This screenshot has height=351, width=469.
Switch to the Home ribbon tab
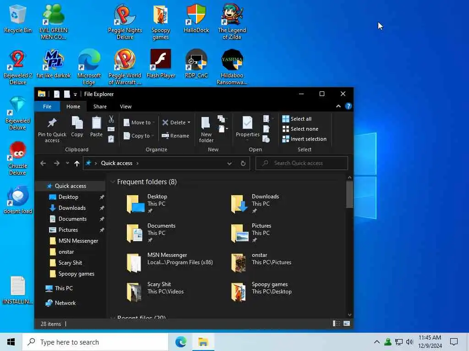coord(73,106)
